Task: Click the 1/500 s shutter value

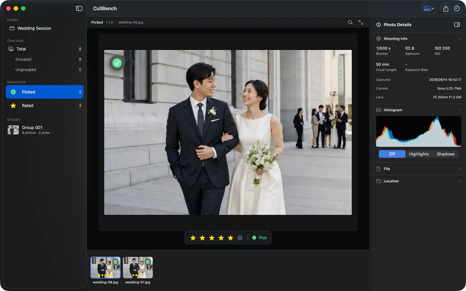Action: 383,48
